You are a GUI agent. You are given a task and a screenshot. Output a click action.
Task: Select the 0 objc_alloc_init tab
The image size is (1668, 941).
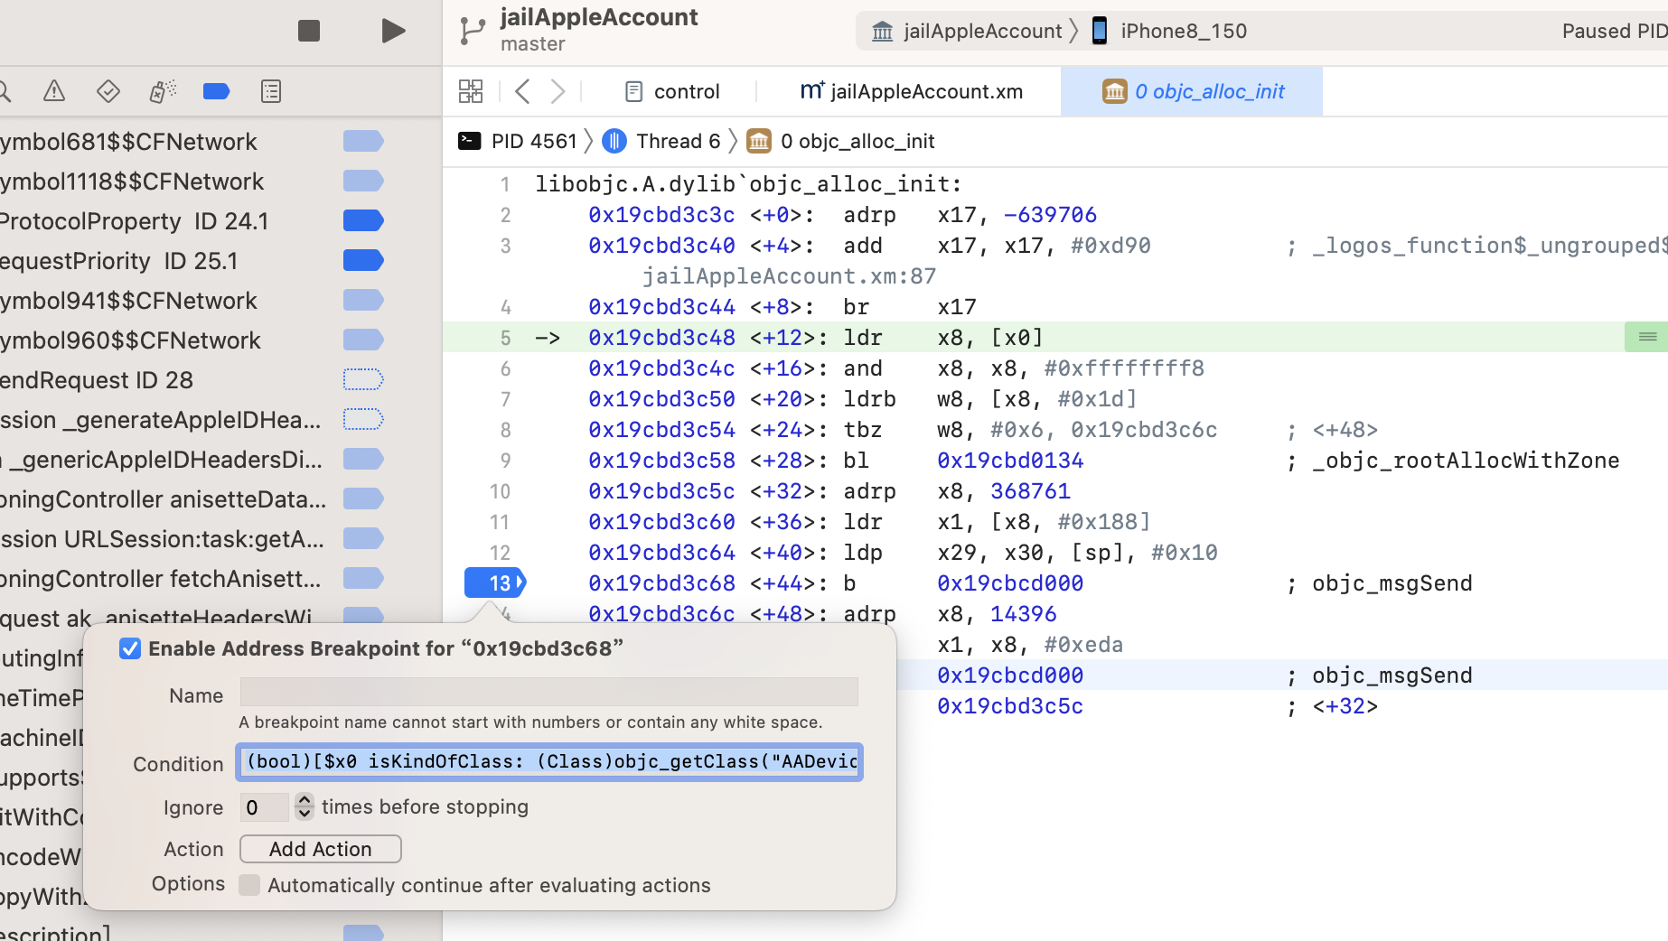(1193, 91)
